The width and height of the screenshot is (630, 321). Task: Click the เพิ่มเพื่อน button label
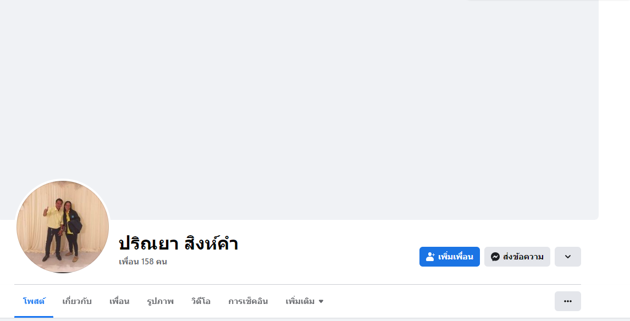pyautogui.click(x=456, y=257)
